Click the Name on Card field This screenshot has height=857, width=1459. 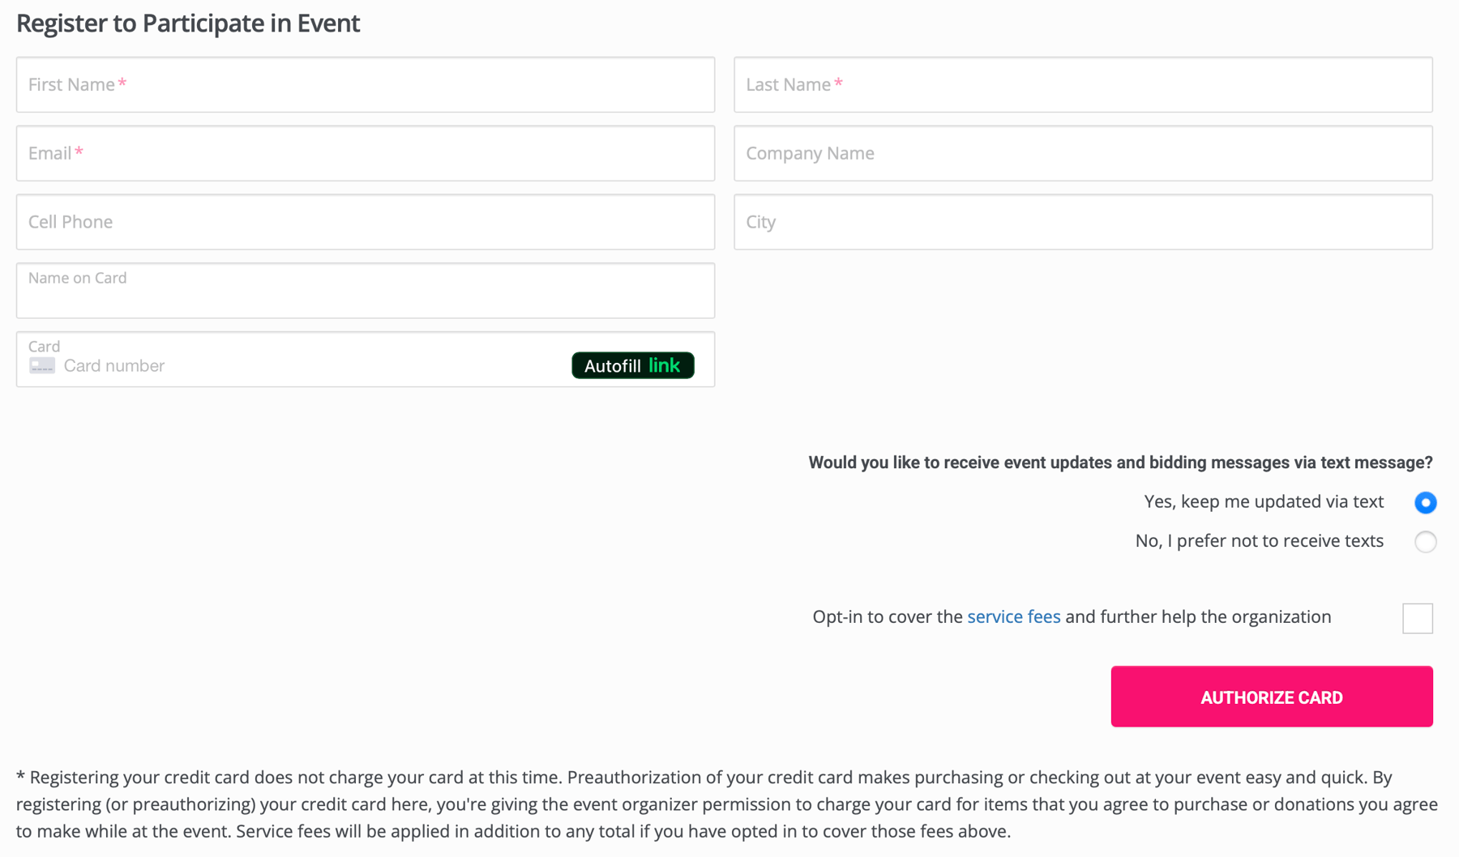365,291
